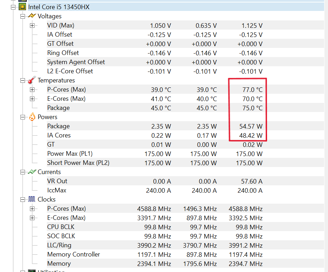Click the 1496.3 MHz P-Cores minimum value
This screenshot has height=272, width=328.
click(200, 209)
